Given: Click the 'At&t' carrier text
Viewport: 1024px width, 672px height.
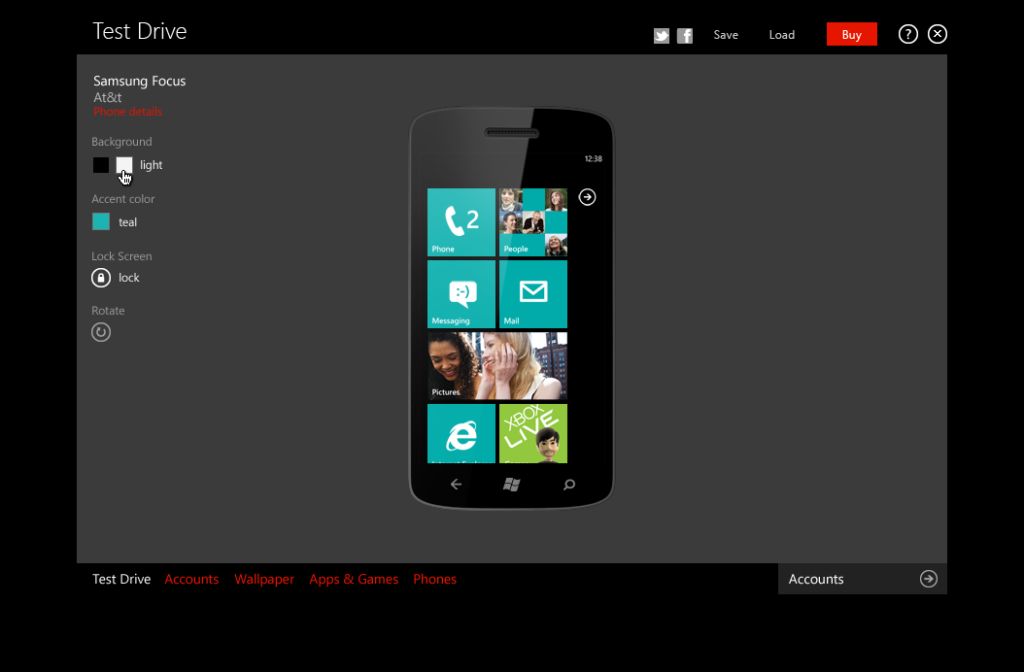Looking at the screenshot, I should 107,97.
